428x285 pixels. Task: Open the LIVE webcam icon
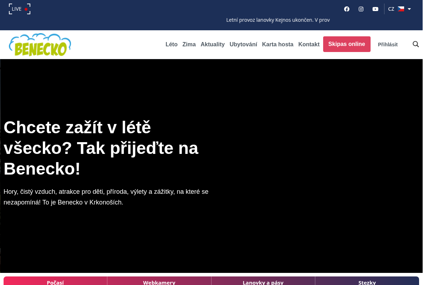click(20, 9)
